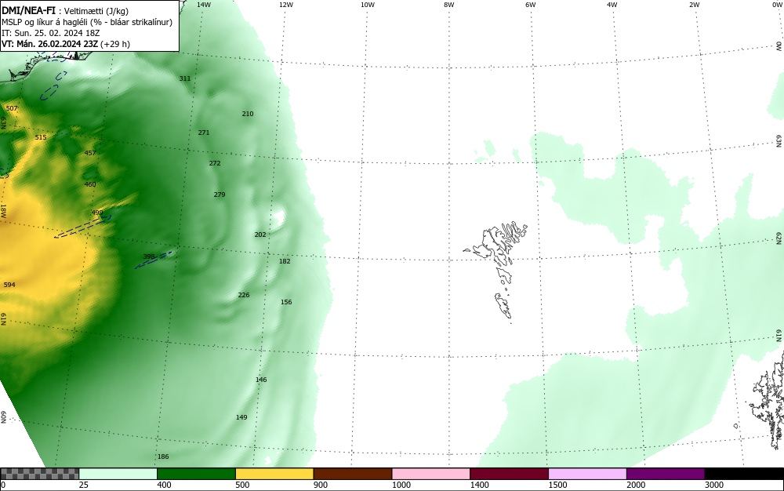Click the legend tick value 900
784x491 pixels.
(321, 485)
